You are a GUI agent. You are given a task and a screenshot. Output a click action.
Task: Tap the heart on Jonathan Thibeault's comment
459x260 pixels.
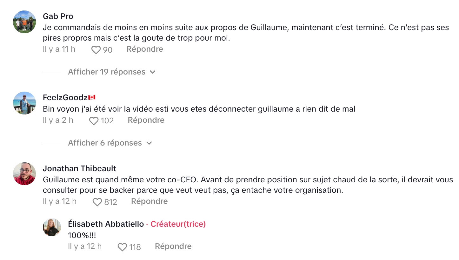click(x=97, y=202)
